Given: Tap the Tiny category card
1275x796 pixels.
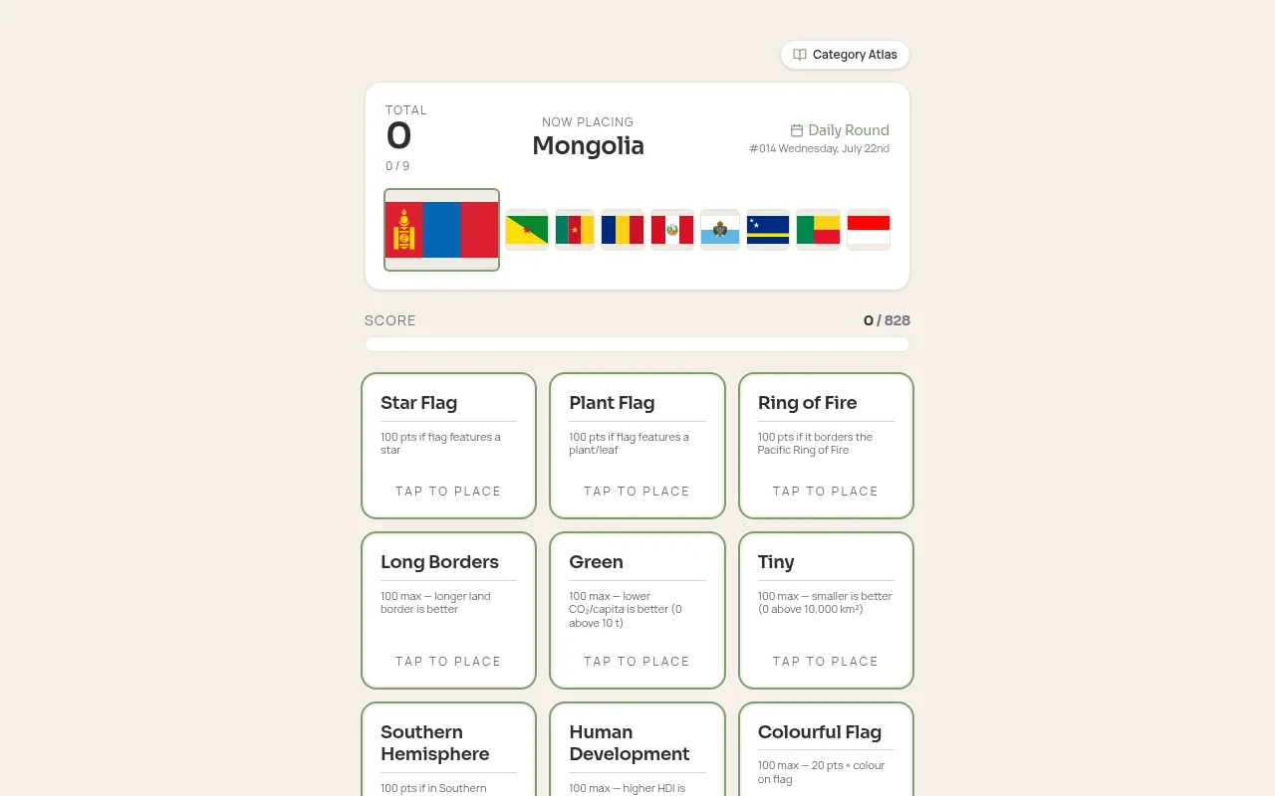Looking at the screenshot, I should point(826,610).
